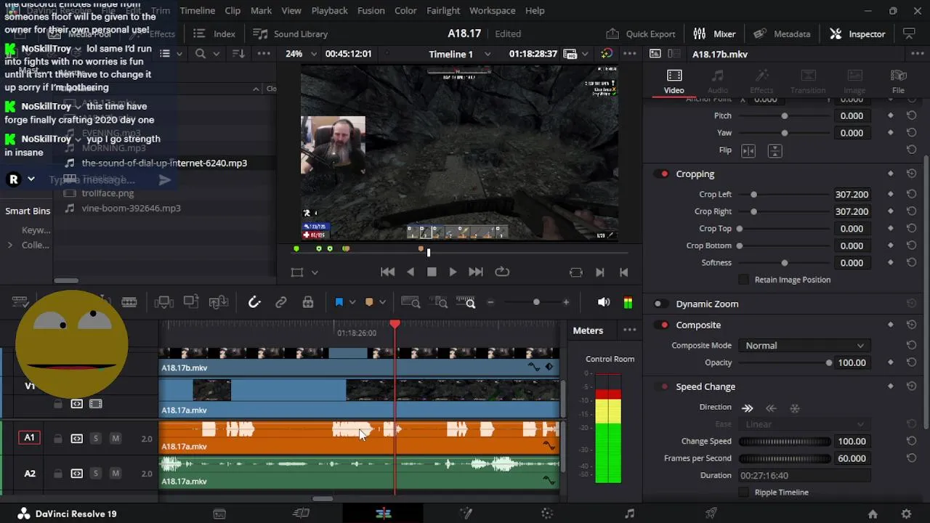Play the timeline in reverse
930x523 pixels.
(x=411, y=272)
